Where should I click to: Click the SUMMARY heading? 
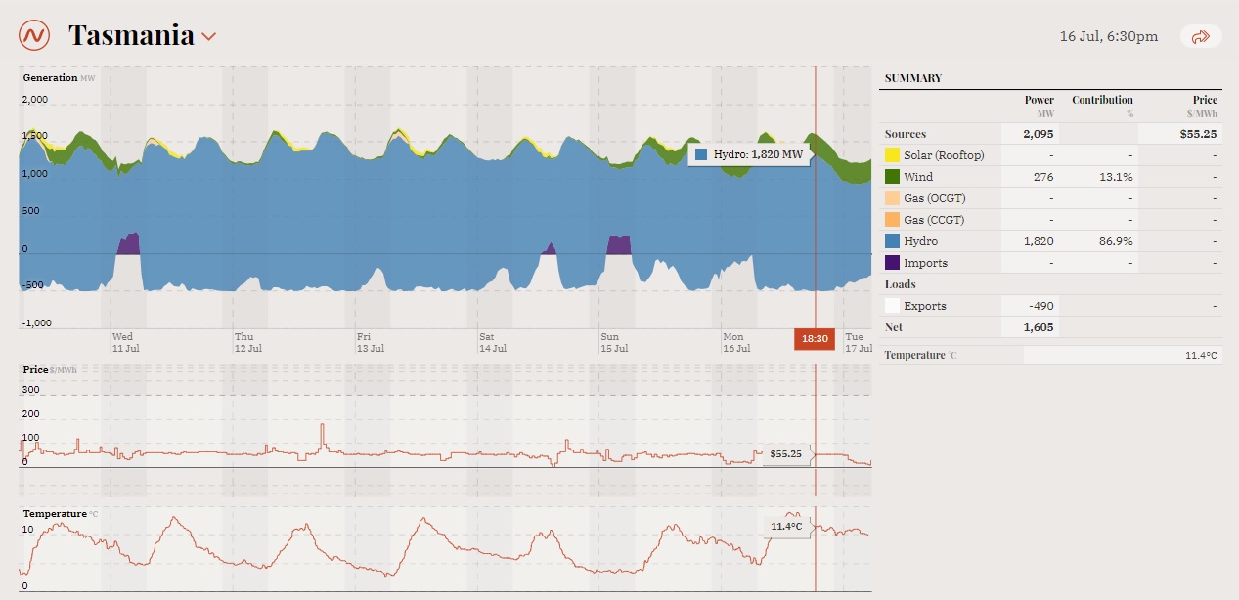pos(912,78)
